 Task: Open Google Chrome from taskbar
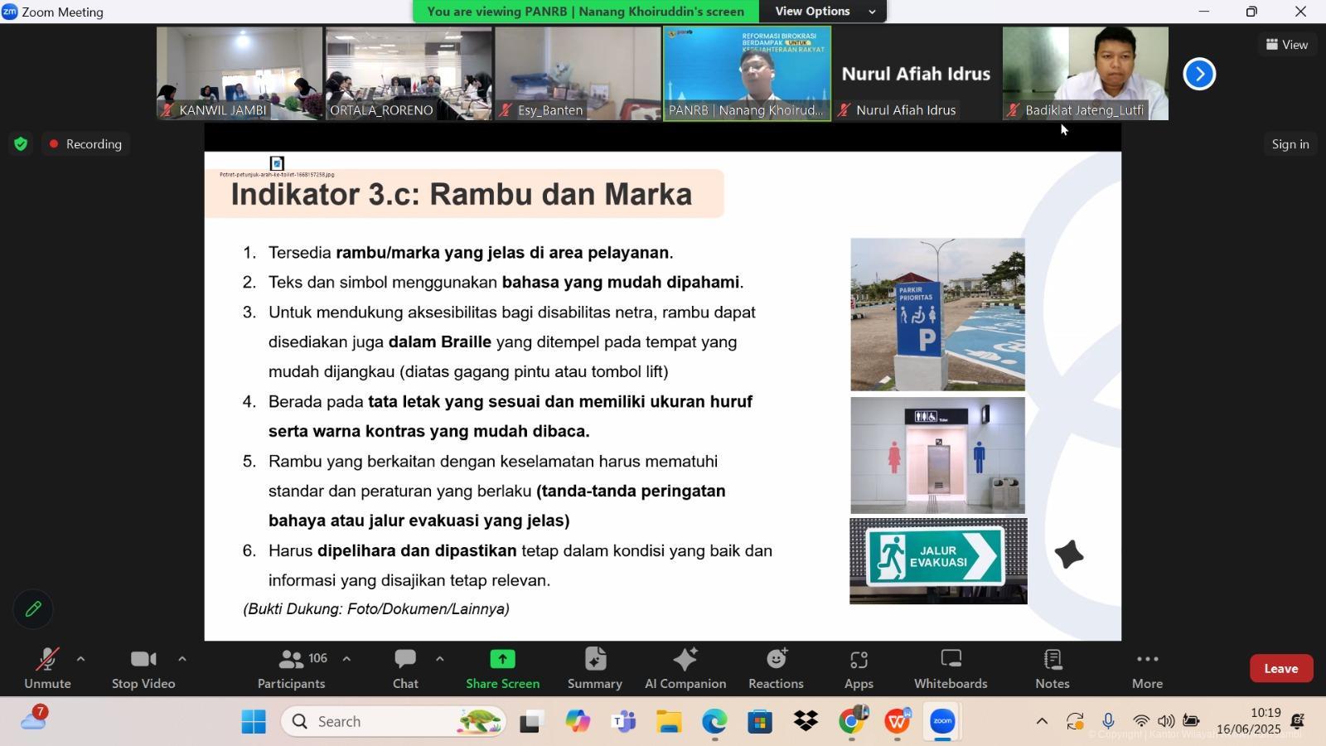tap(852, 722)
